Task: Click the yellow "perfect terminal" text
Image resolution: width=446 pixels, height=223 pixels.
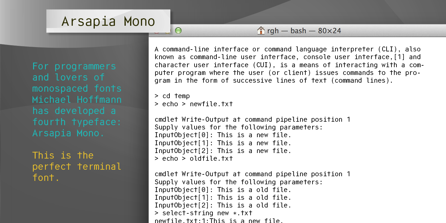Action: [77, 167]
